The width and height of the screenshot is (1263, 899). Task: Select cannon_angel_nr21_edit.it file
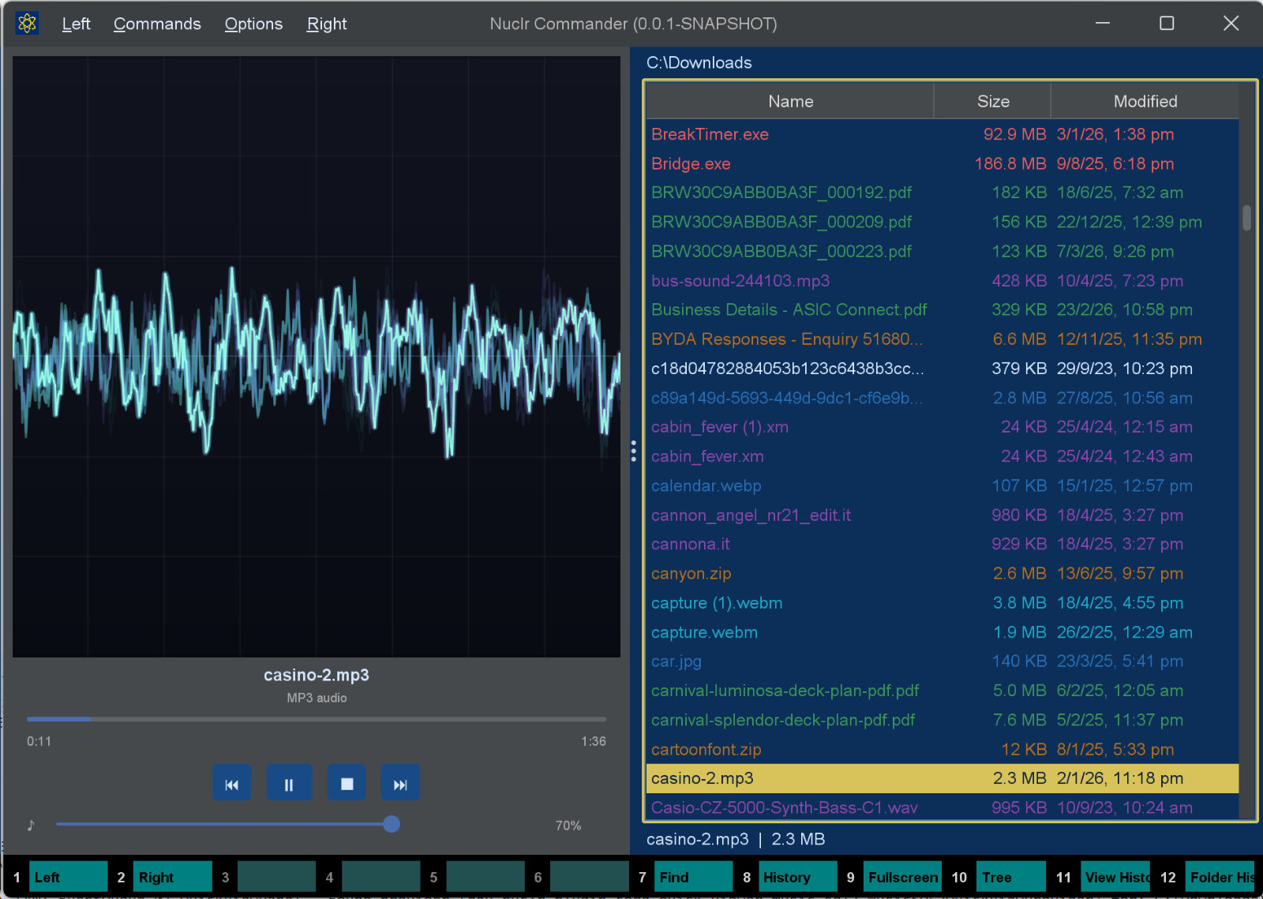943,515
